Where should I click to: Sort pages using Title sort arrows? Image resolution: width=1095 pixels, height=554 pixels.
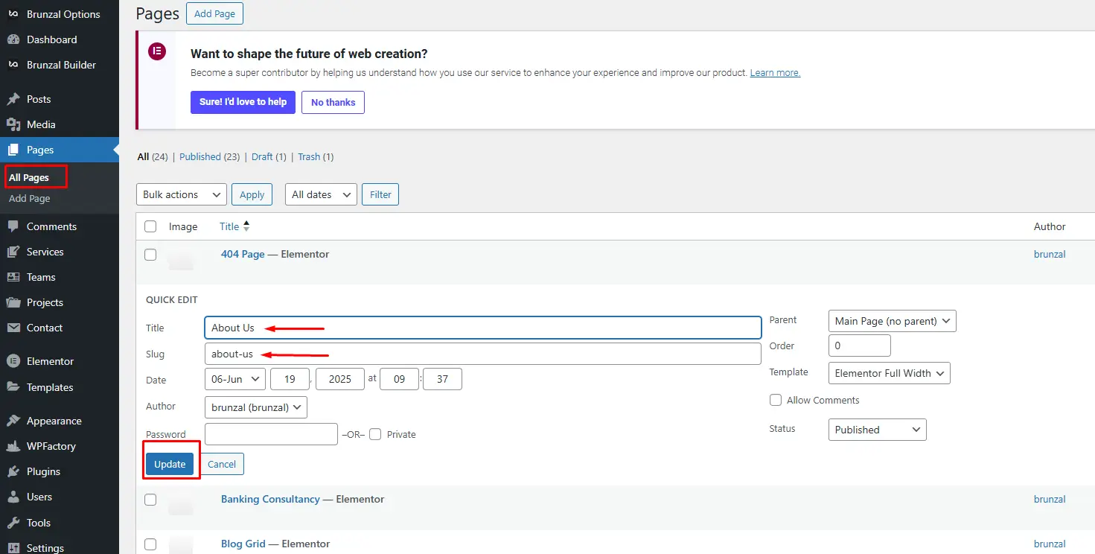246,226
